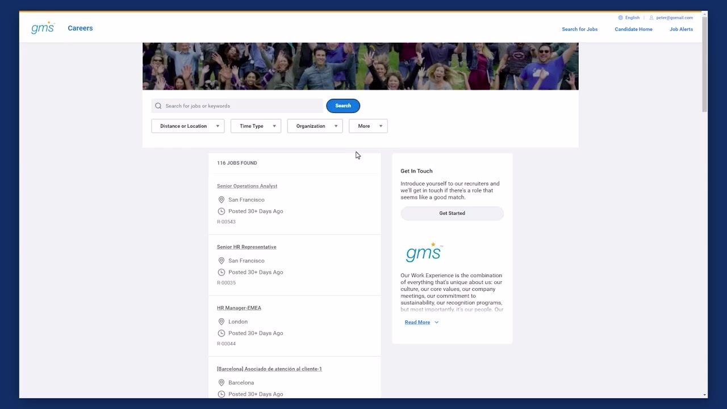This screenshot has height=409, width=727.
Task: Click the scrollbar down arrow
Action: pos(704,395)
